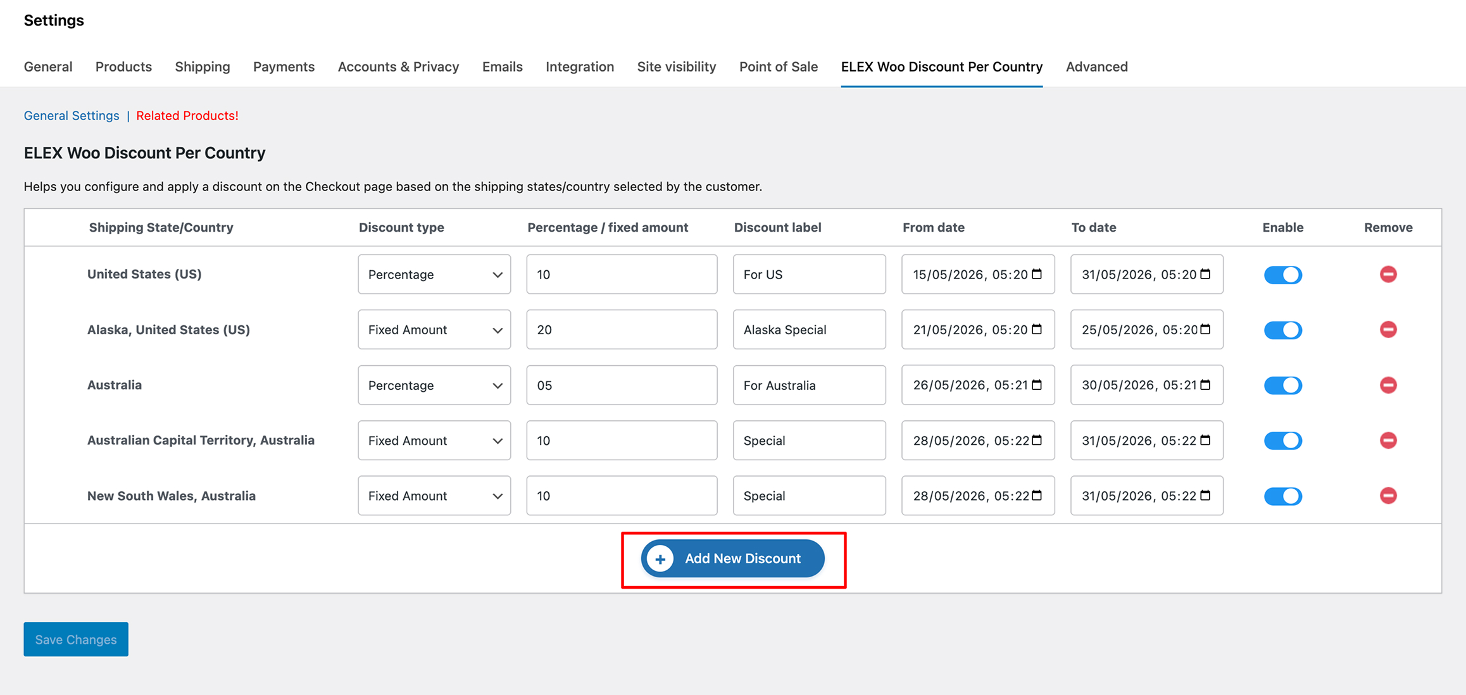Disable the United States discount toggle

tap(1282, 275)
